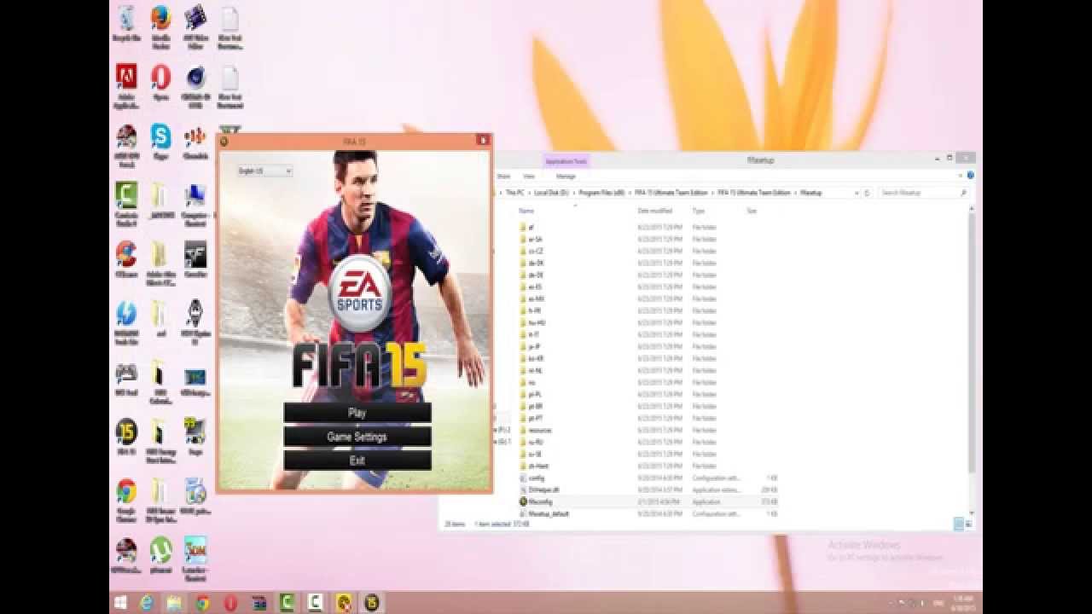The height and width of the screenshot is (614, 1092).
Task: Open the Share tab in File Explorer
Action: pyautogui.click(x=504, y=177)
